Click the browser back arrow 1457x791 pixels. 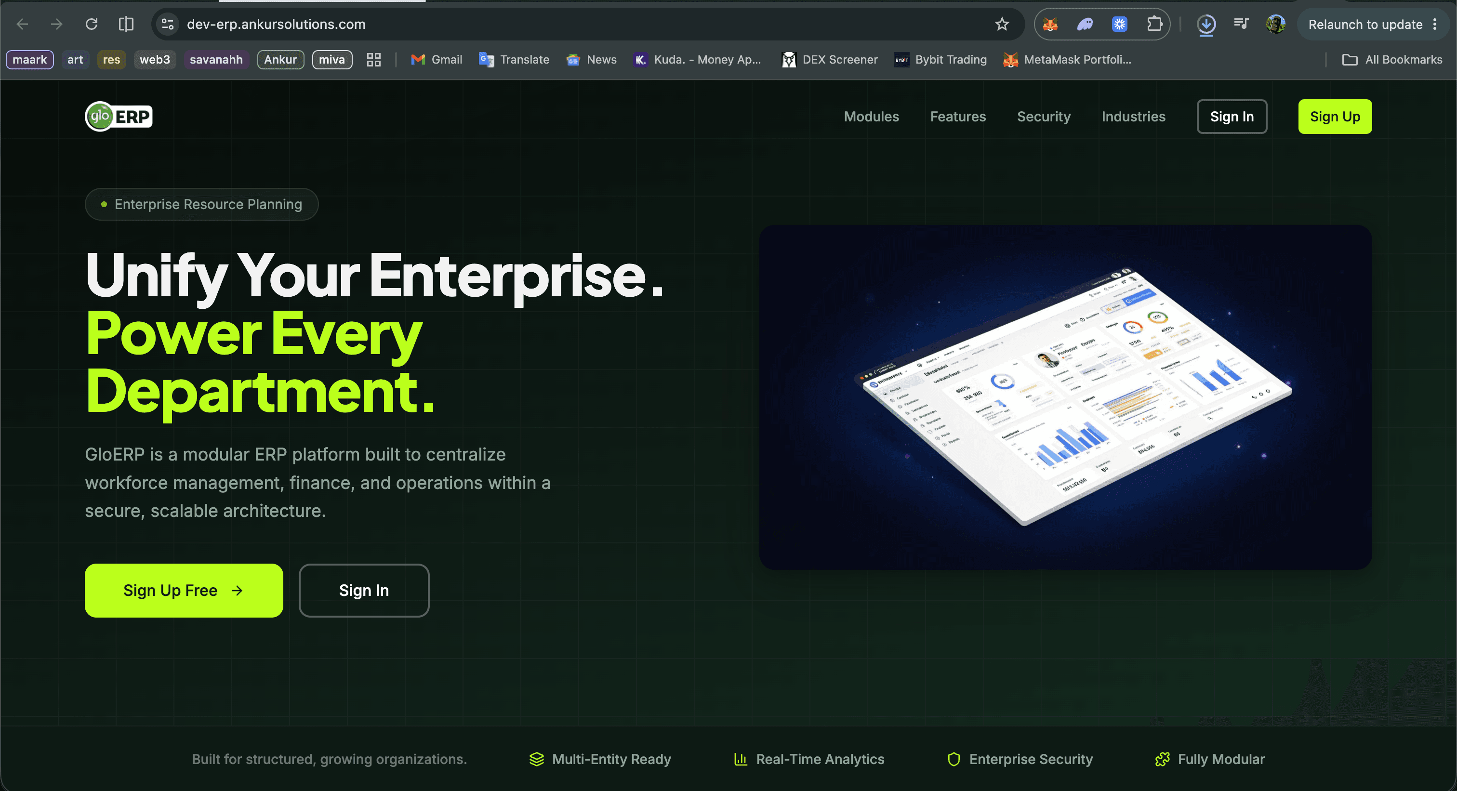point(23,24)
